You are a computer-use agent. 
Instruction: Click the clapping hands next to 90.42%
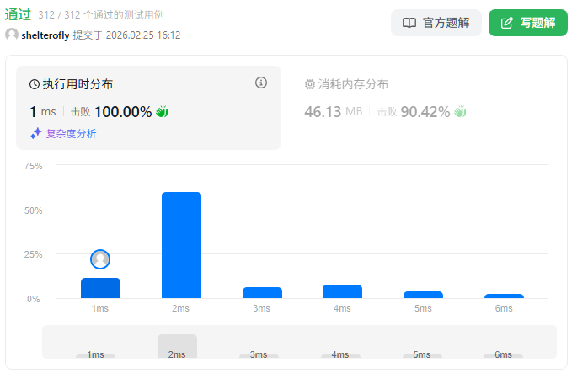[x=460, y=111]
